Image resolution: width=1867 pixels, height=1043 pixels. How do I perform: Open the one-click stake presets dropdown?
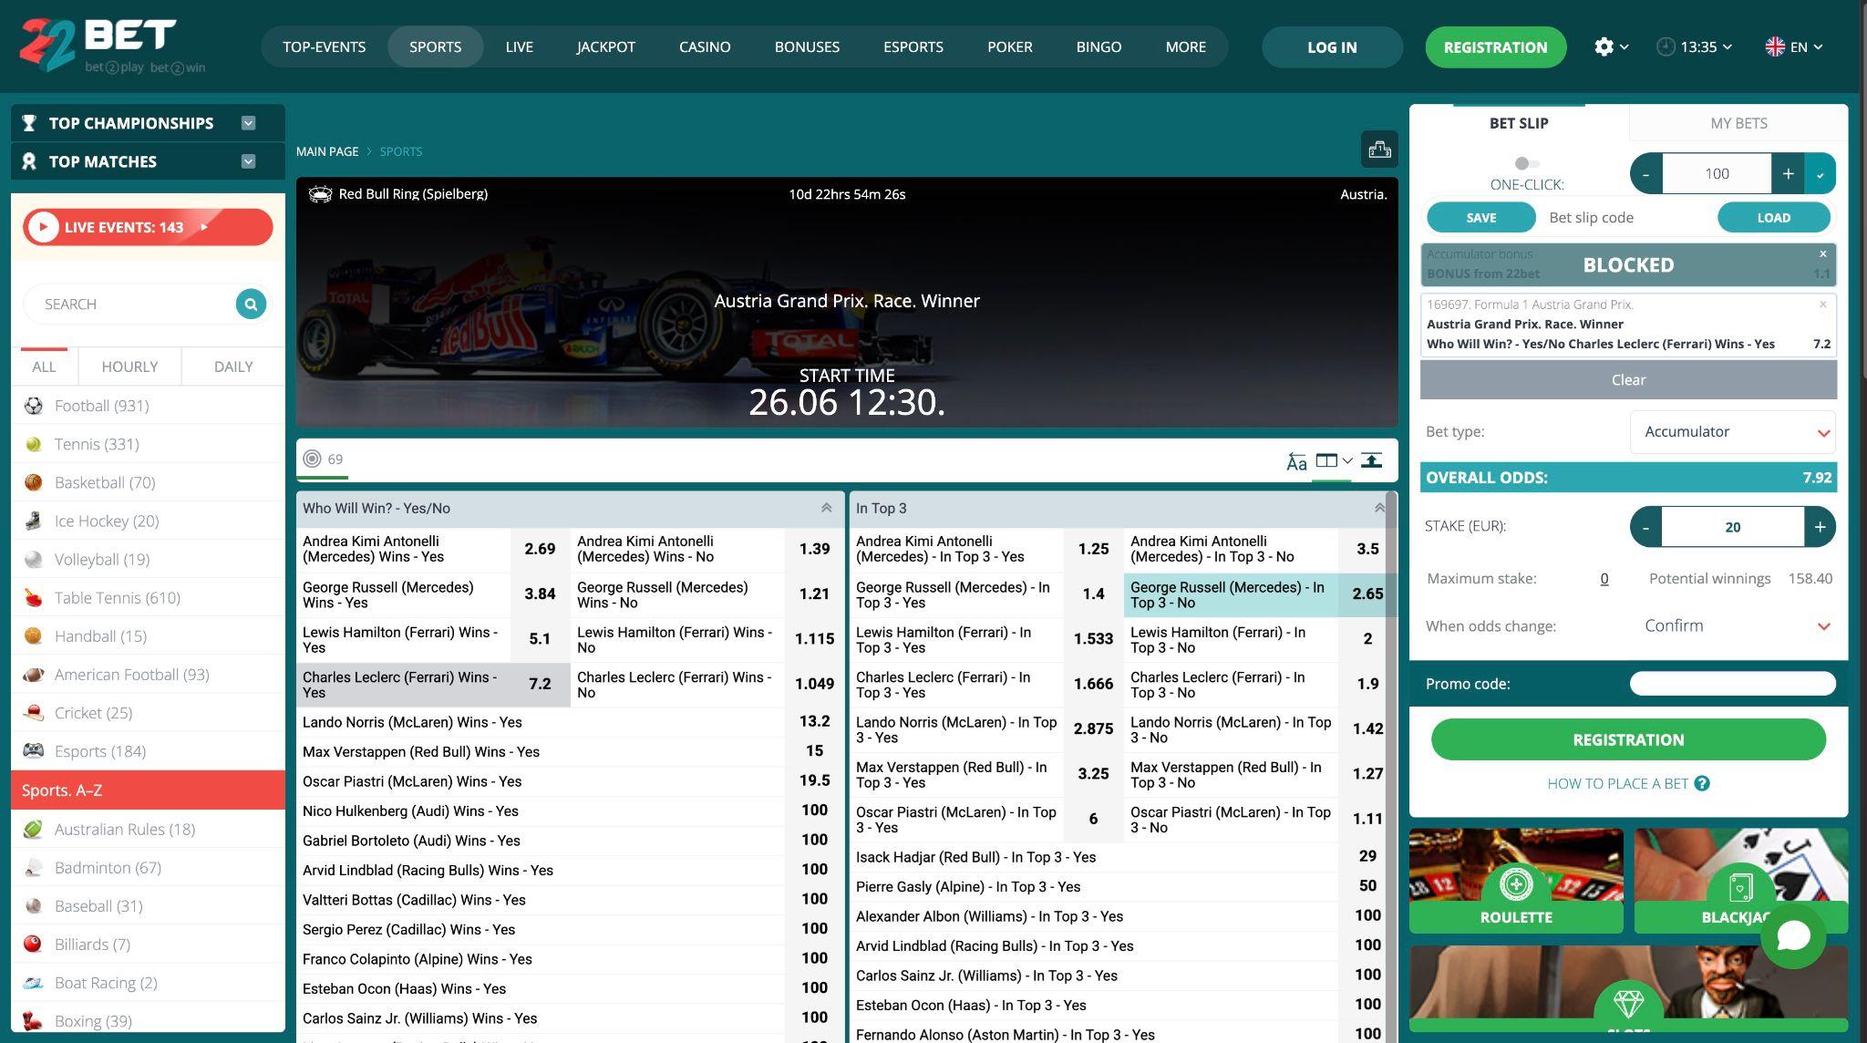1821,173
